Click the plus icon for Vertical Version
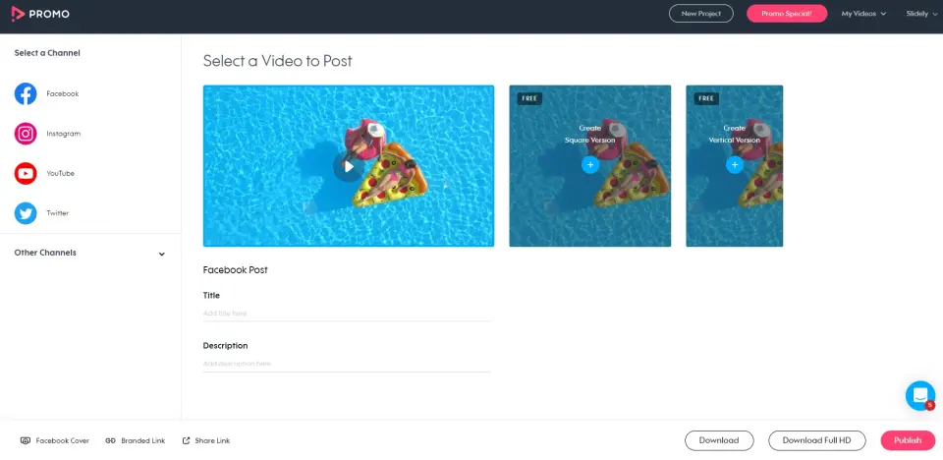943x460 pixels. 735,165
